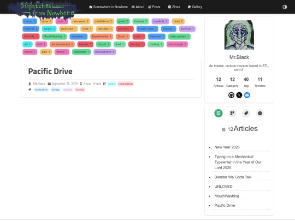Select the Indie 1 tag
Viewport: 295px width, 221px height.
pos(139,37)
